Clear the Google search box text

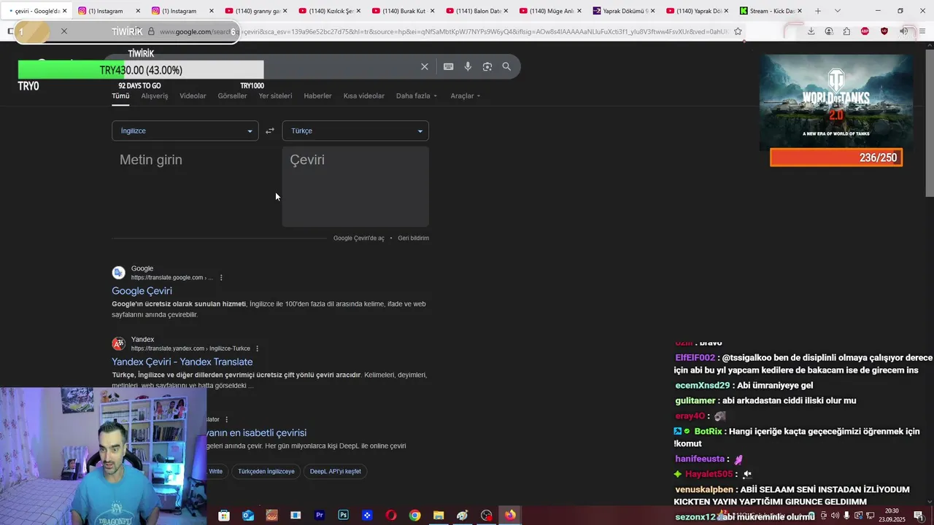coord(425,66)
